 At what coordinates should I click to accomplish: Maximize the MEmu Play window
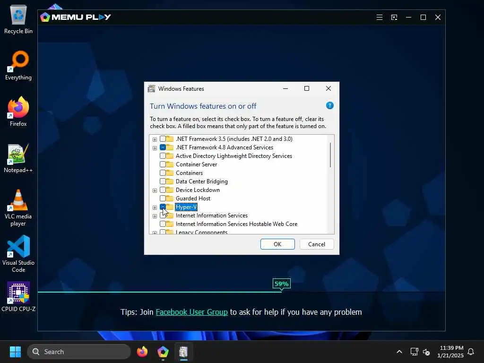click(423, 17)
